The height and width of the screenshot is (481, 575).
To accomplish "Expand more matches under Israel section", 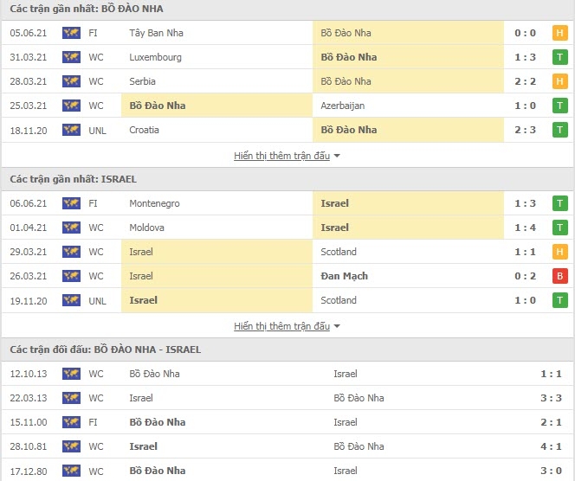I will (281, 326).
